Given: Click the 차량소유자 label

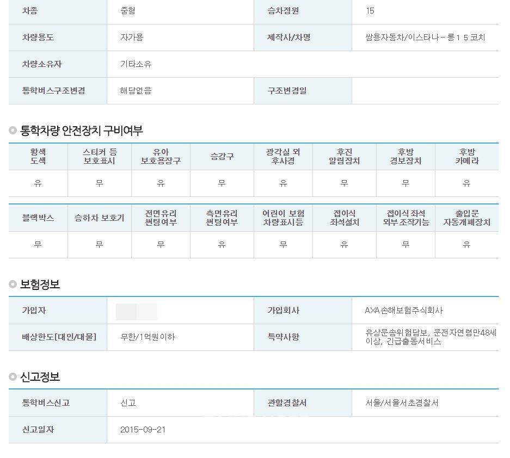Looking at the screenshot, I should pos(41,64).
